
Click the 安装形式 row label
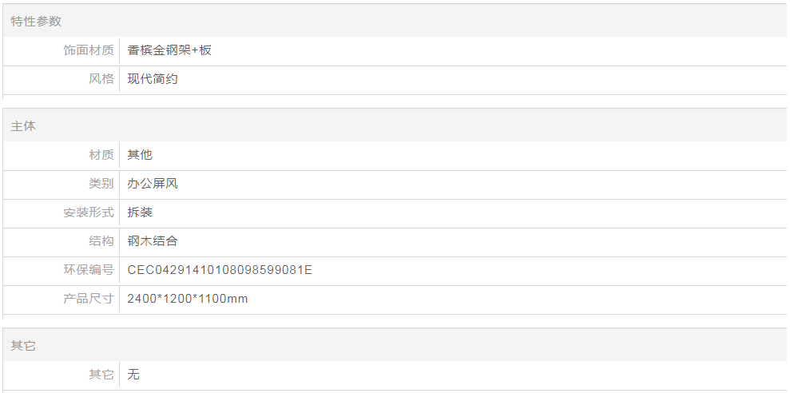[x=89, y=212]
